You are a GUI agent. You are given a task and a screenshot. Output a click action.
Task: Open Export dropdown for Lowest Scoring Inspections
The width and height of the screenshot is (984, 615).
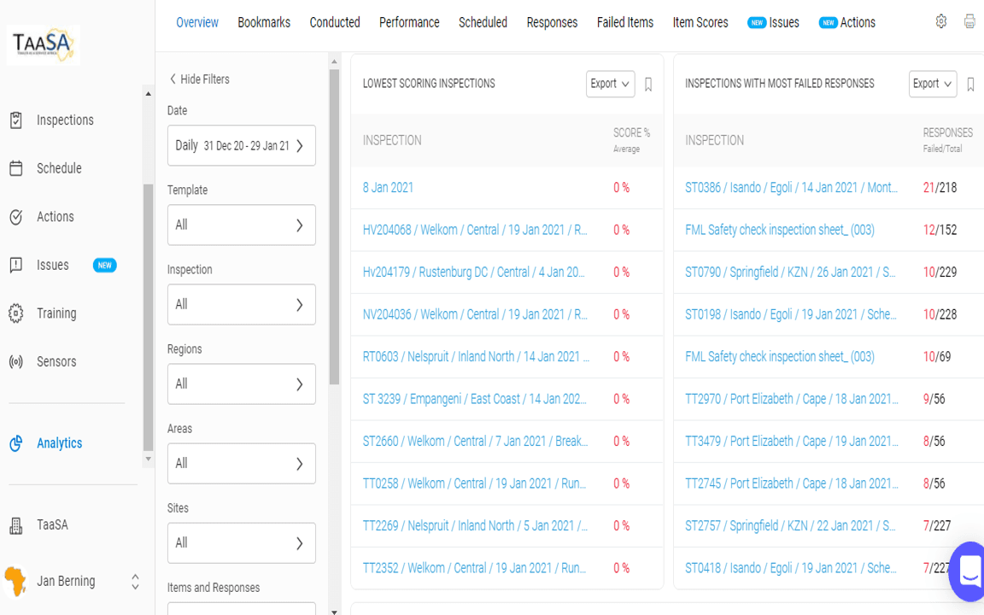coord(610,84)
